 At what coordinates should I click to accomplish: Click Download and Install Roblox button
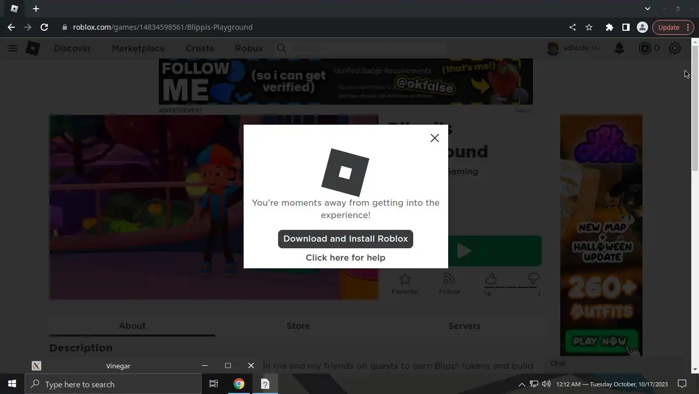pyautogui.click(x=345, y=239)
